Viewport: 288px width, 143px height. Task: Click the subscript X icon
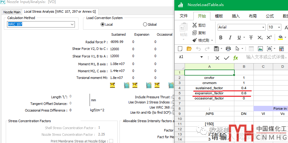point(260,37)
